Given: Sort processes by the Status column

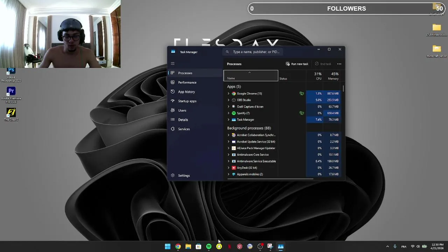Looking at the screenshot, I should coord(292,76).
